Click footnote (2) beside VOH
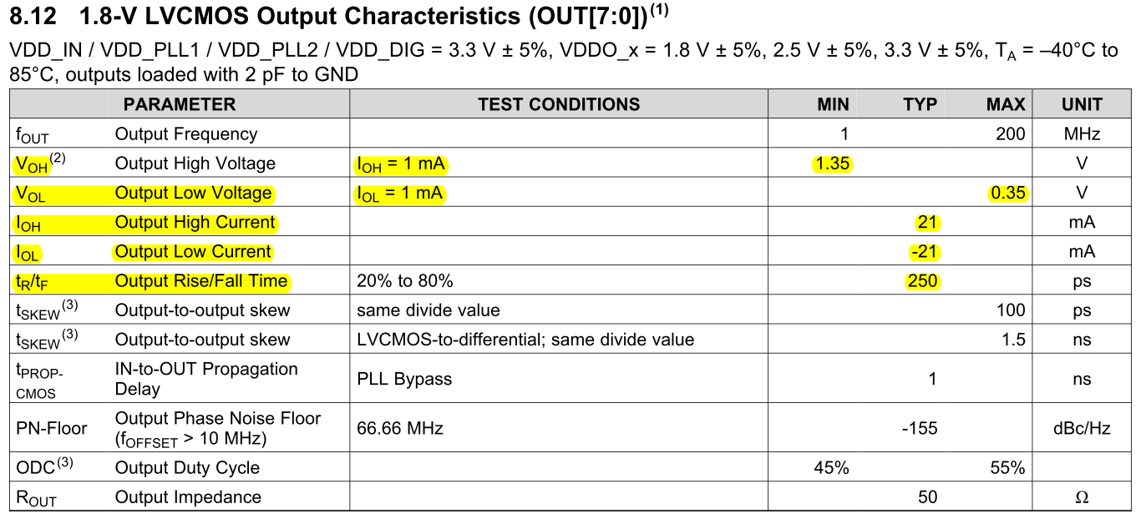Screen dimensions: 1136x514 (59, 159)
